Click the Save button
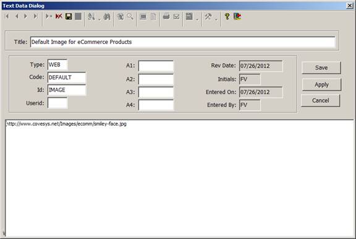 tap(321, 67)
